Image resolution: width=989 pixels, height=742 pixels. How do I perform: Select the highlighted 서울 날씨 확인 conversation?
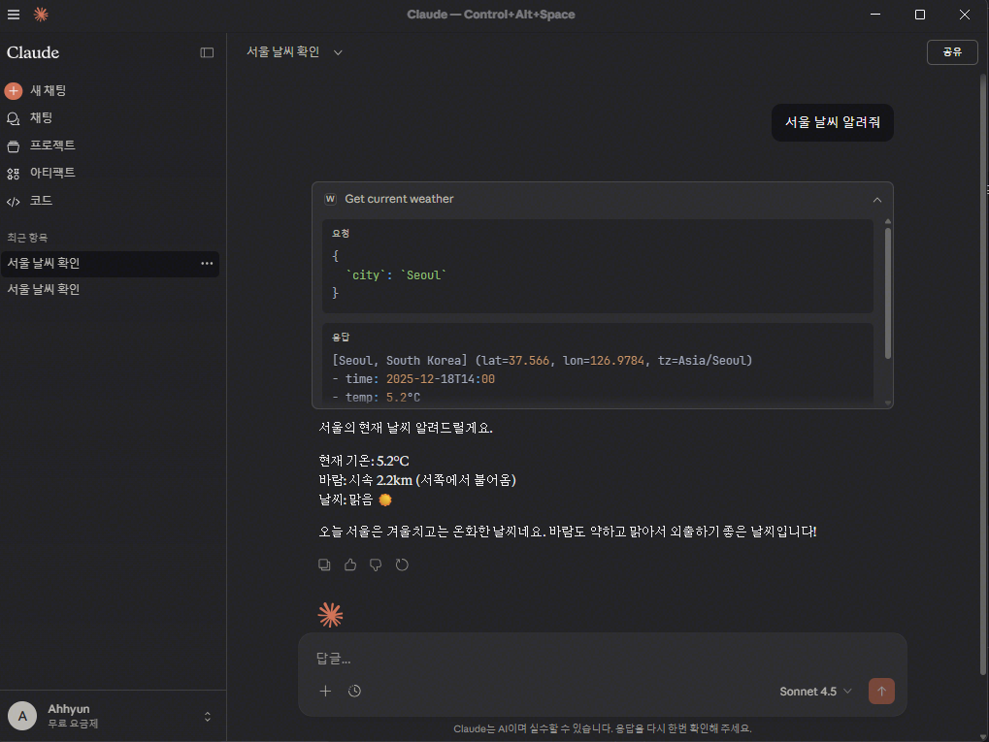110,264
